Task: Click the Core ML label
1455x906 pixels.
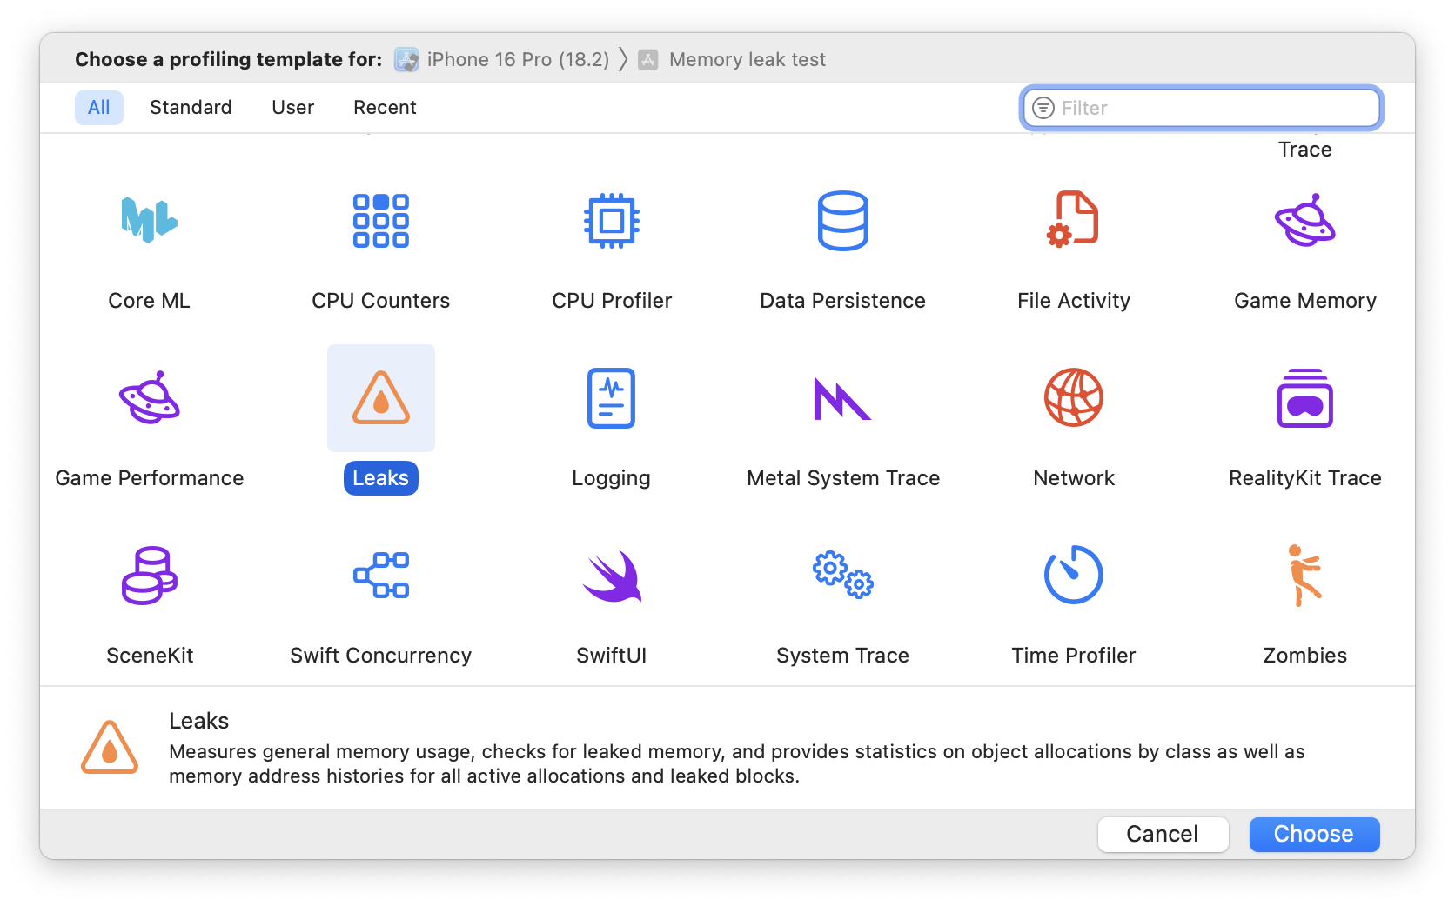Action: [149, 301]
